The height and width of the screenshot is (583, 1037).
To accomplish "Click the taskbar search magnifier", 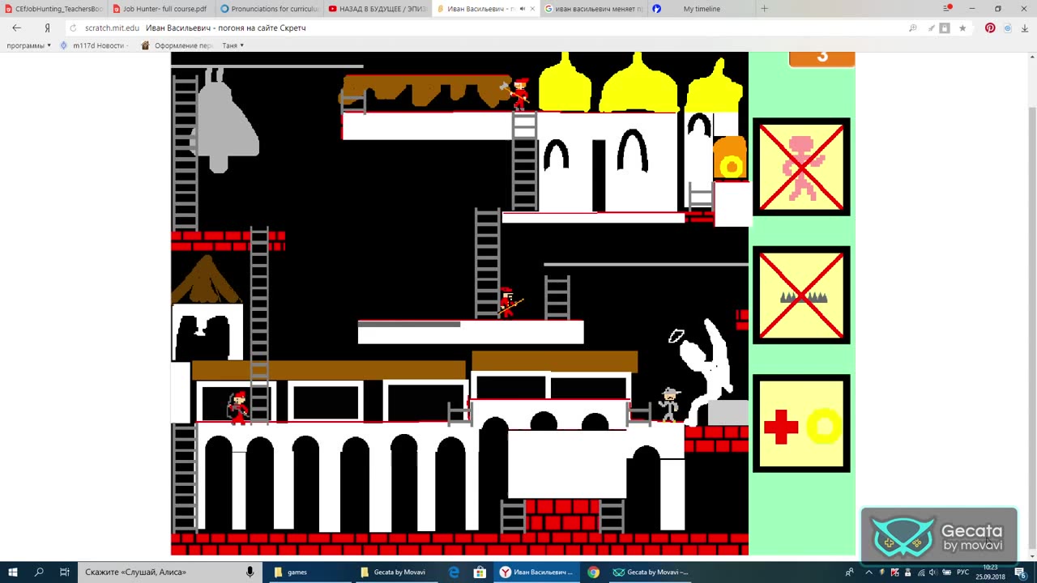I will [x=39, y=572].
